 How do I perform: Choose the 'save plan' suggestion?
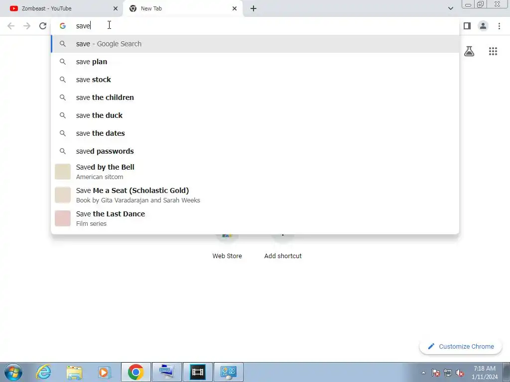pyautogui.click(x=255, y=62)
